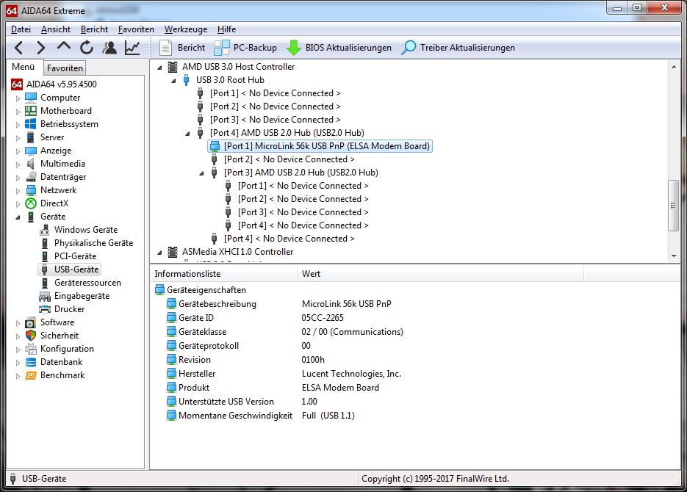Collapse AMD USB 3.0 Host Controller
The image size is (687, 492).
tap(160, 68)
